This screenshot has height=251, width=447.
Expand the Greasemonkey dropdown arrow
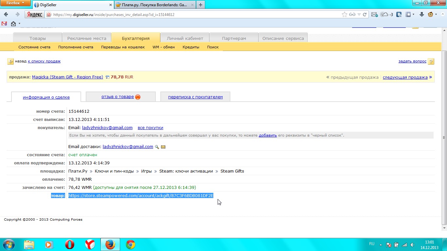click(436, 14)
